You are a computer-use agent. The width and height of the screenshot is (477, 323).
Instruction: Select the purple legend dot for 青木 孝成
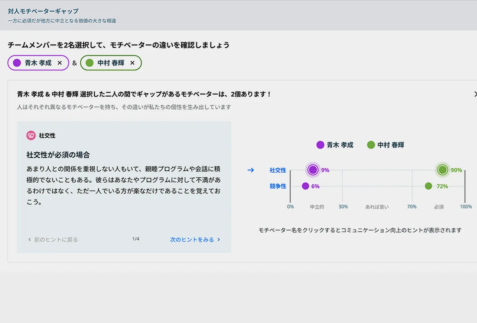(x=320, y=145)
